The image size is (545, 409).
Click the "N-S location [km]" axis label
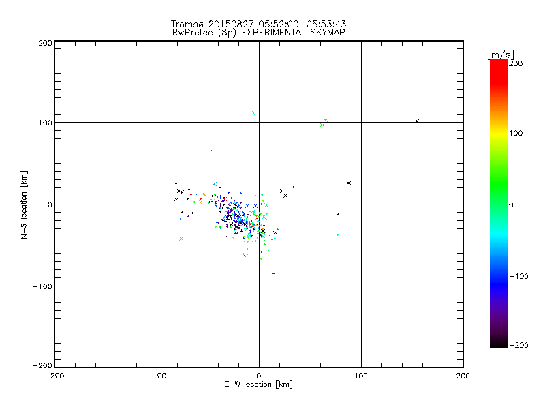(24, 204)
